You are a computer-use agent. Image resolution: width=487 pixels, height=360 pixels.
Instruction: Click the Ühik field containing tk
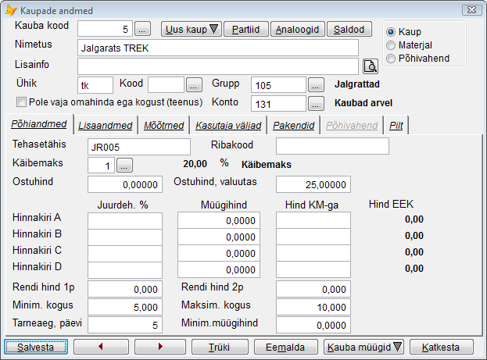[x=95, y=85]
